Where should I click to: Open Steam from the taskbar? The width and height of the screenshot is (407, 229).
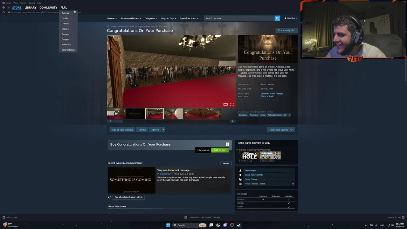pyautogui.click(x=239, y=225)
